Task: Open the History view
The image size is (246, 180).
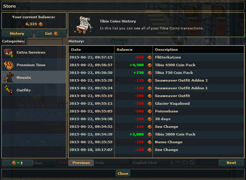Action: coord(17,34)
